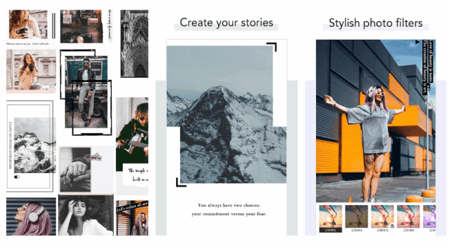Click the black play triangle on the photo

[x=417, y=42]
